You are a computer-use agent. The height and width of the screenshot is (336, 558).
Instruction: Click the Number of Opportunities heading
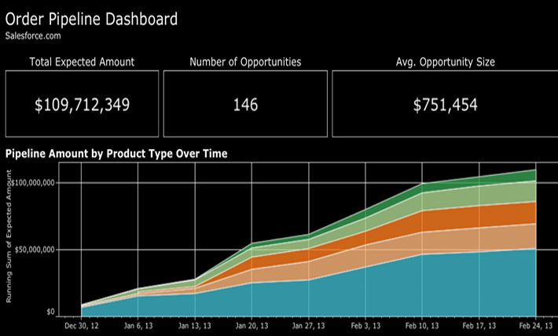(245, 62)
